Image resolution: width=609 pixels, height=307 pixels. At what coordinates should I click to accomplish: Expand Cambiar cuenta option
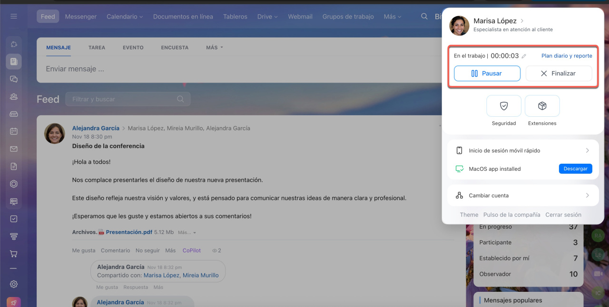click(522, 195)
